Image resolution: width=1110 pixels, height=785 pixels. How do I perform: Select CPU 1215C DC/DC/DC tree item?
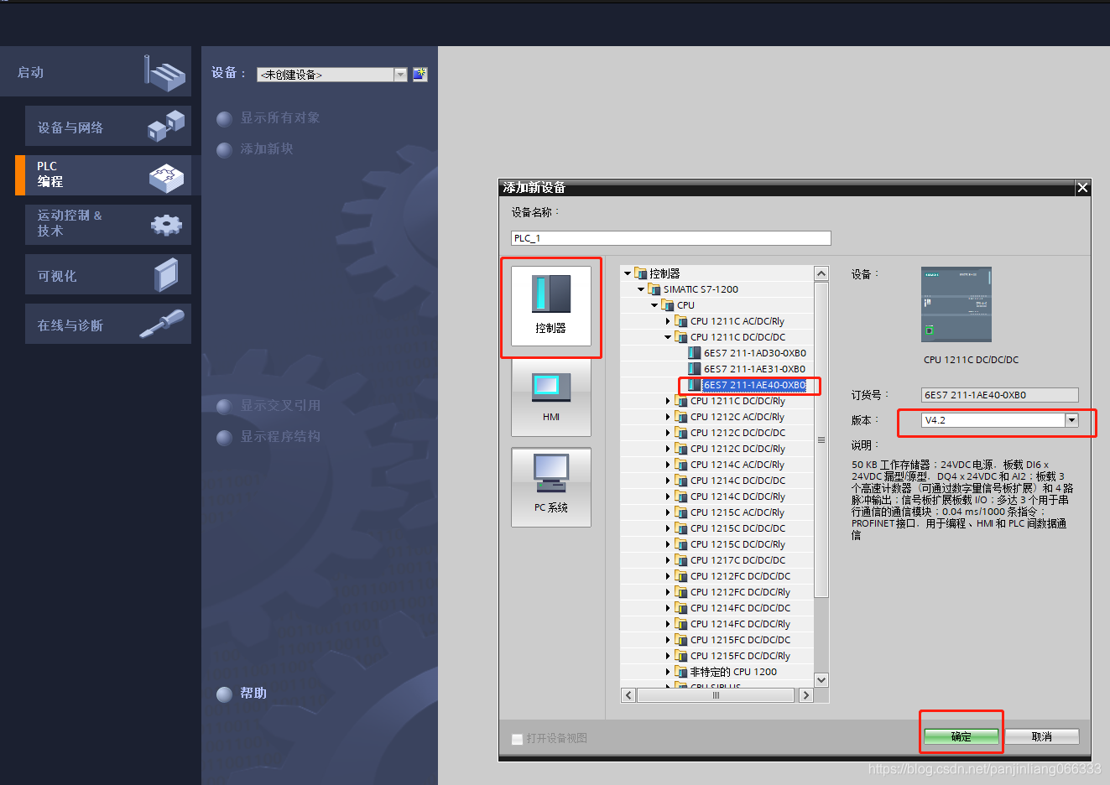pos(737,528)
